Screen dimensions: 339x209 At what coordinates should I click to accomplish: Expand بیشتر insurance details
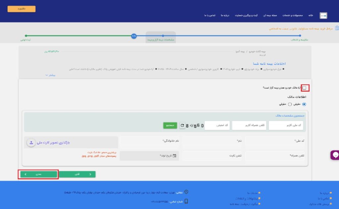[50, 75]
